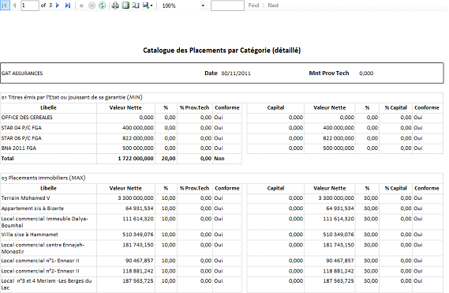The height and width of the screenshot is (293, 449).
Task: Click the 'STAR 04 P/C FGA' row label
Action: [x=21, y=128]
